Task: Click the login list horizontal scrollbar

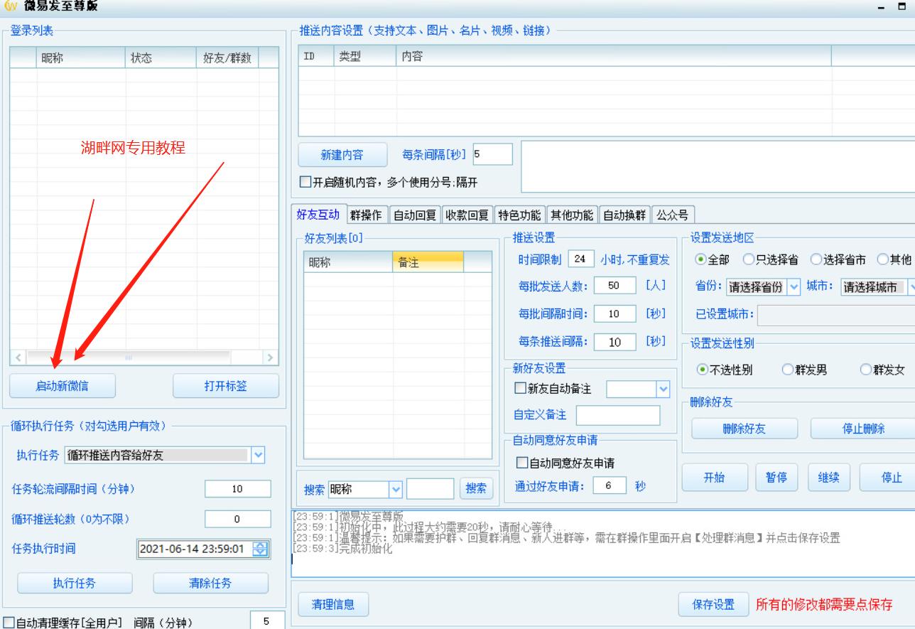Action: click(129, 357)
